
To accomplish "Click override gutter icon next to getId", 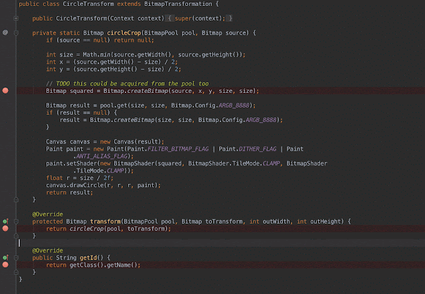I will tap(5, 257).
